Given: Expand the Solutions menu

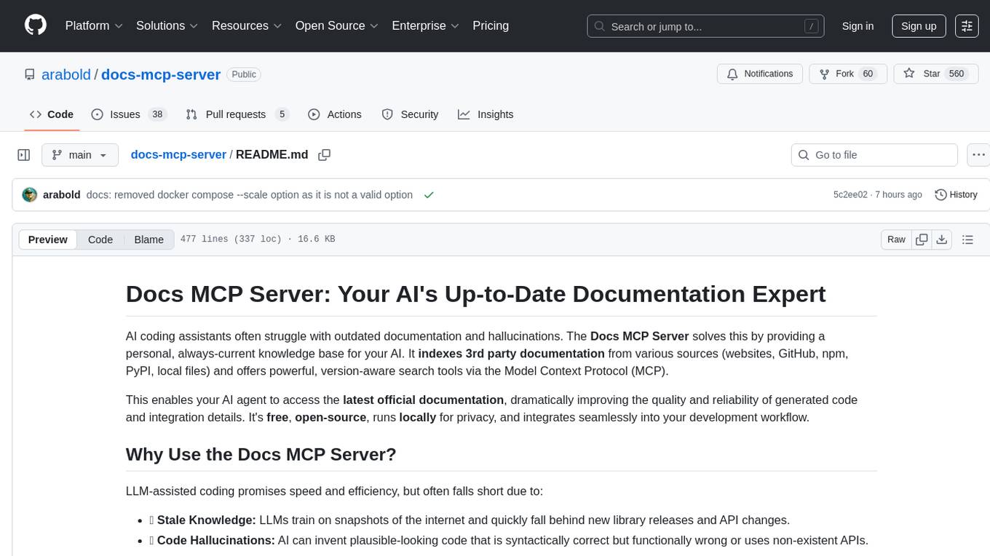Looking at the screenshot, I should 167,25.
